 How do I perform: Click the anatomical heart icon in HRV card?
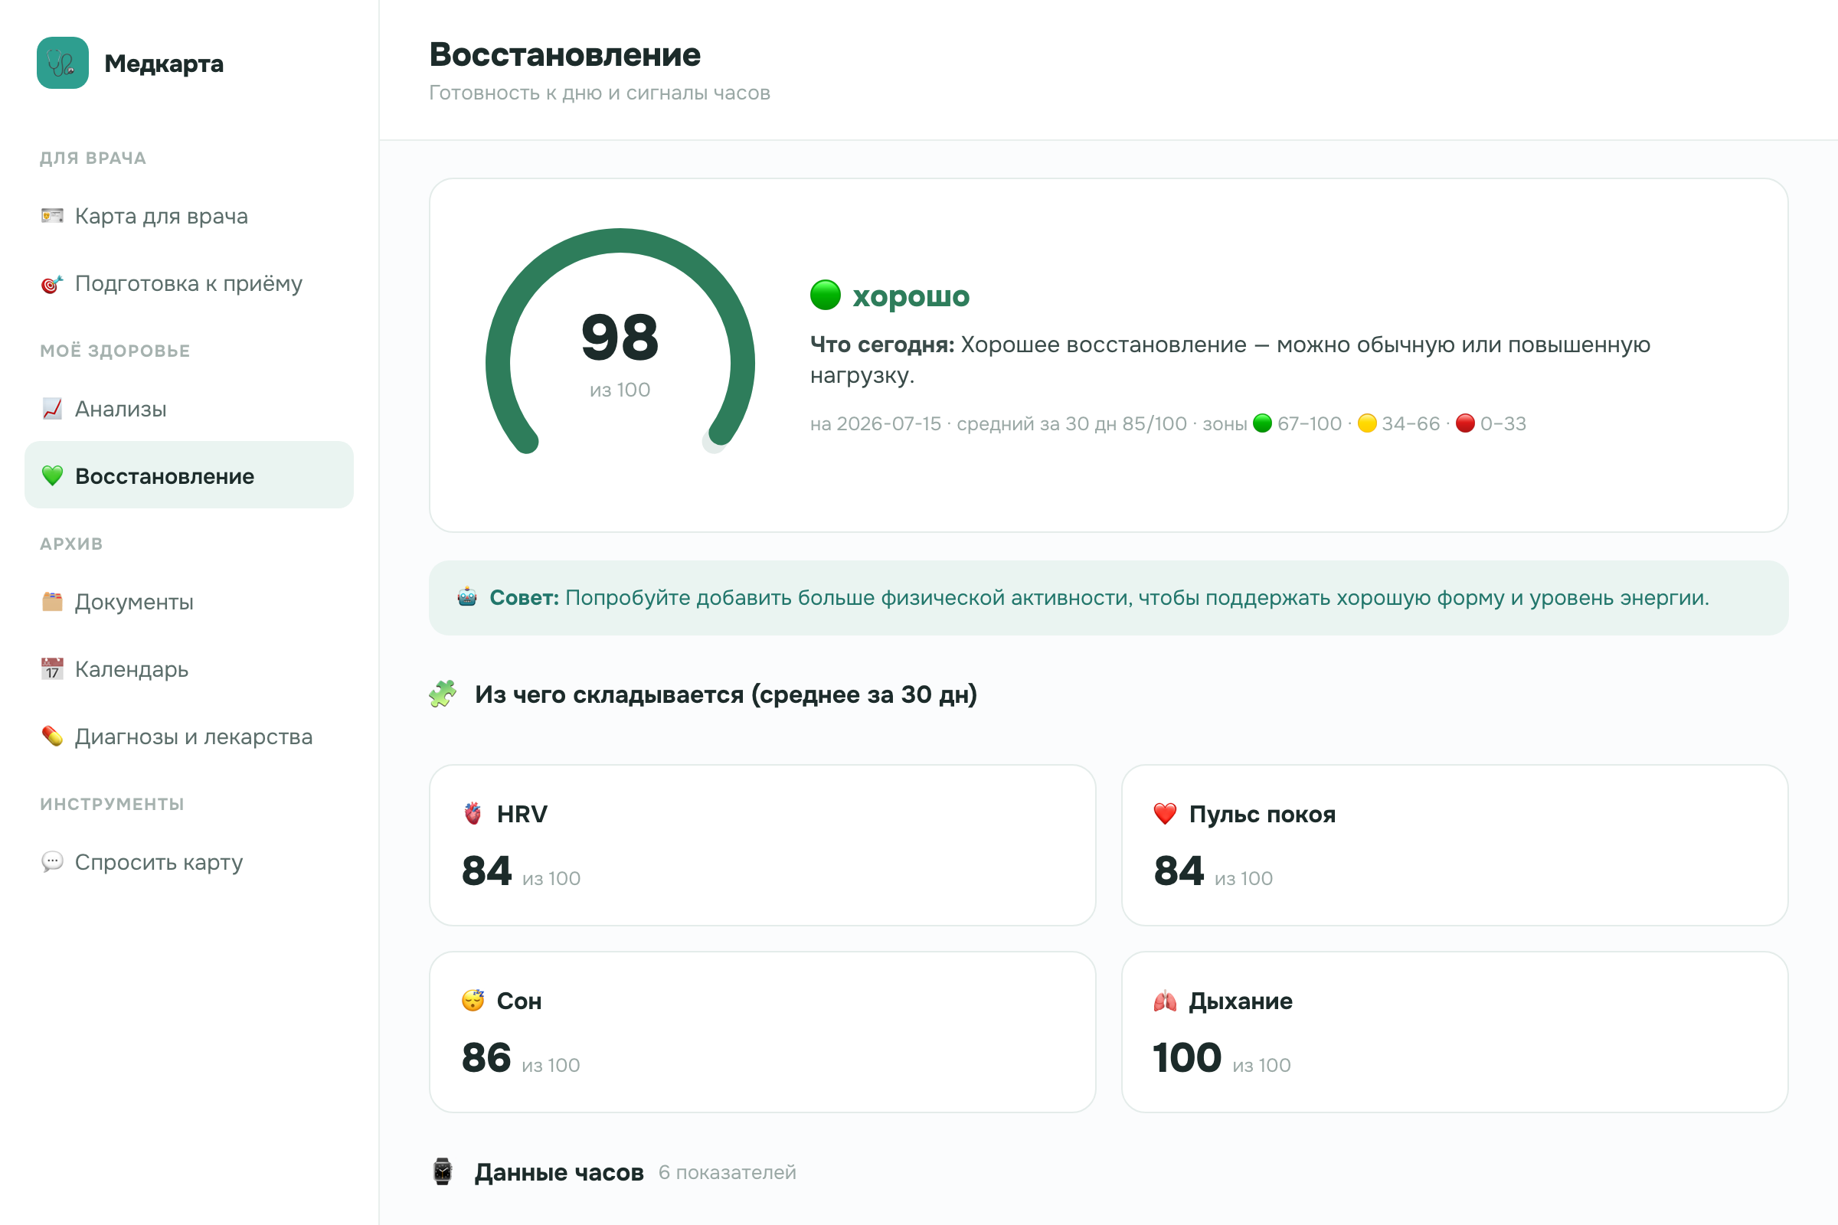click(473, 814)
